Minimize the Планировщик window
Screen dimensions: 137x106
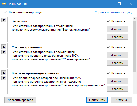pos(108,4)
